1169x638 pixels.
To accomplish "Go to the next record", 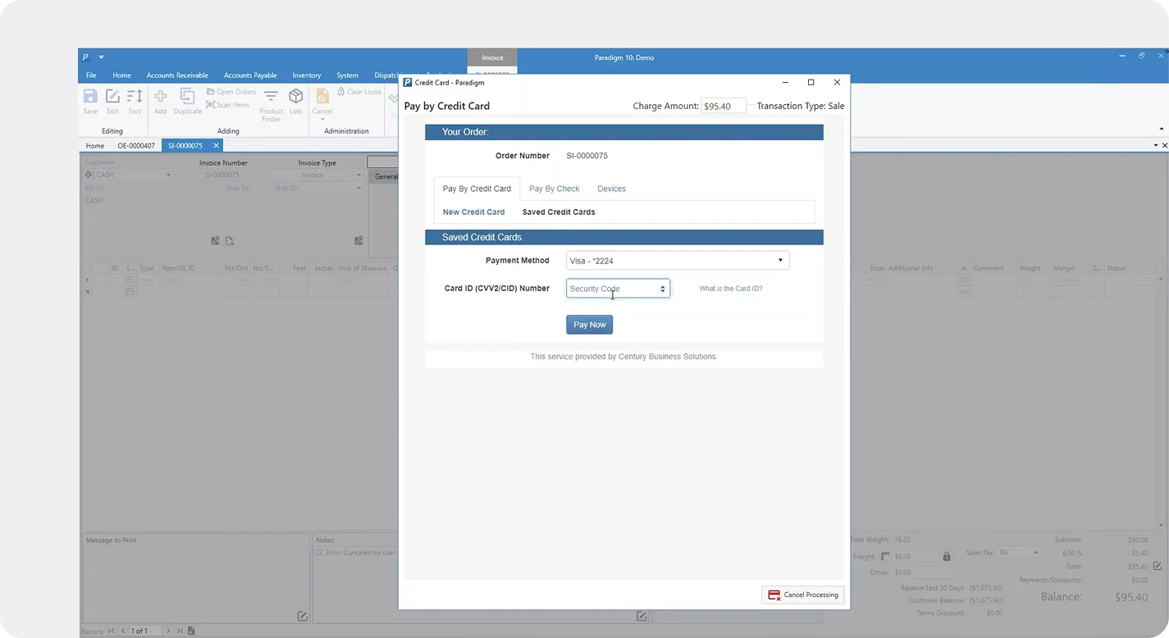I will (168, 631).
